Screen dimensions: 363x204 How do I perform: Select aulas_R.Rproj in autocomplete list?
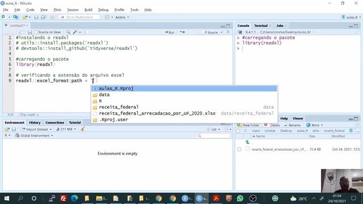point(184,88)
